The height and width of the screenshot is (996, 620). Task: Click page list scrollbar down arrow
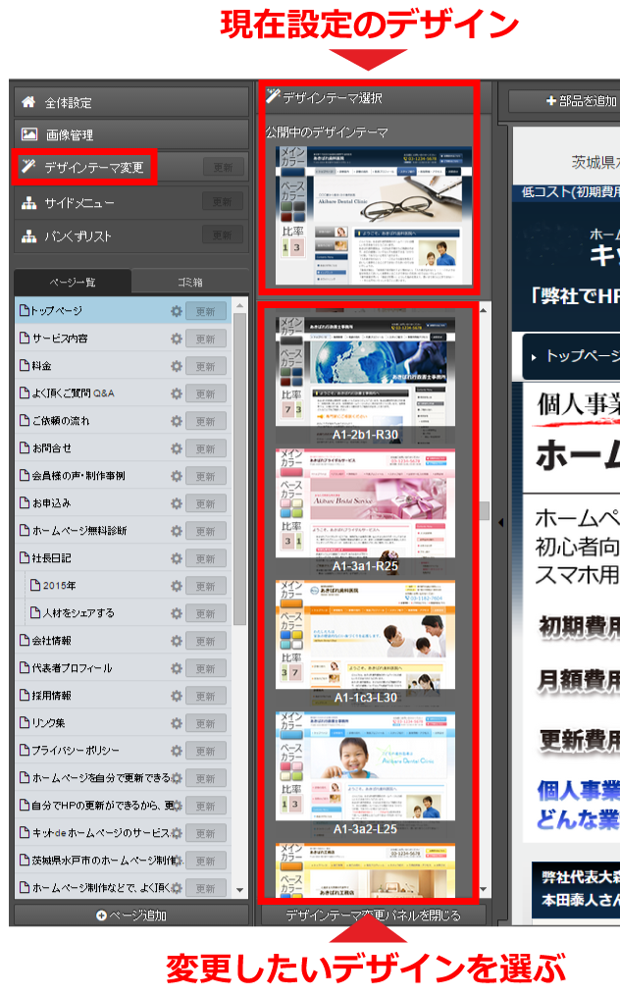[239, 890]
